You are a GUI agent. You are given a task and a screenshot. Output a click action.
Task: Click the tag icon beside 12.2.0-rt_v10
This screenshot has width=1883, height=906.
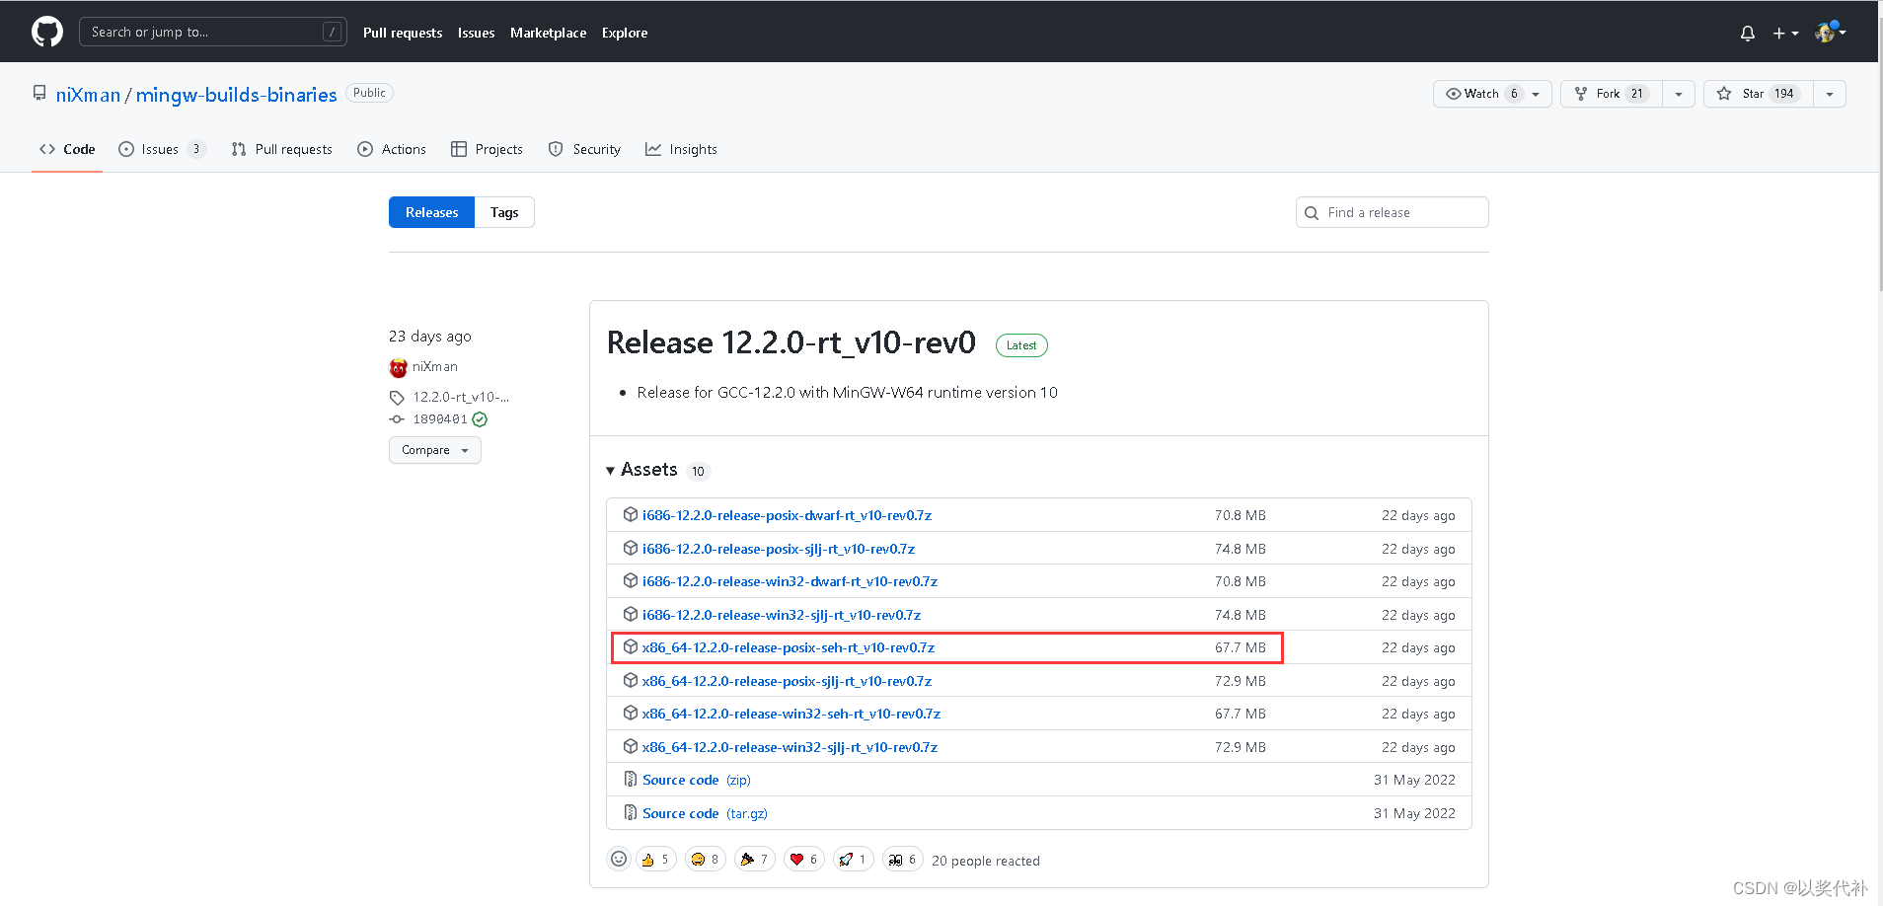(397, 398)
